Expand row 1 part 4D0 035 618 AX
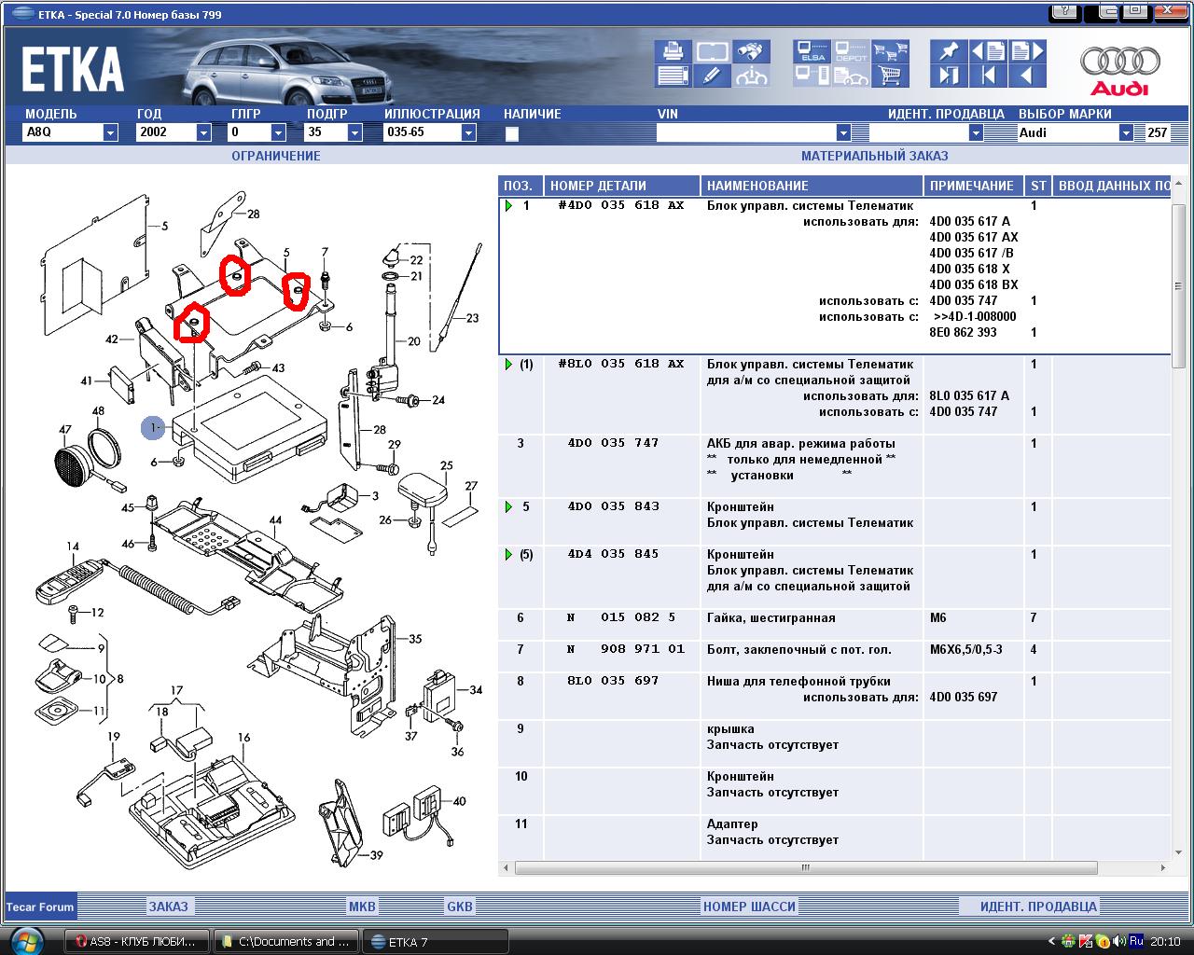 coord(508,205)
